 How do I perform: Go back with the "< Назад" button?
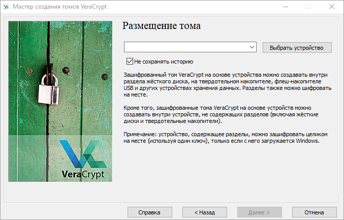tap(205, 212)
